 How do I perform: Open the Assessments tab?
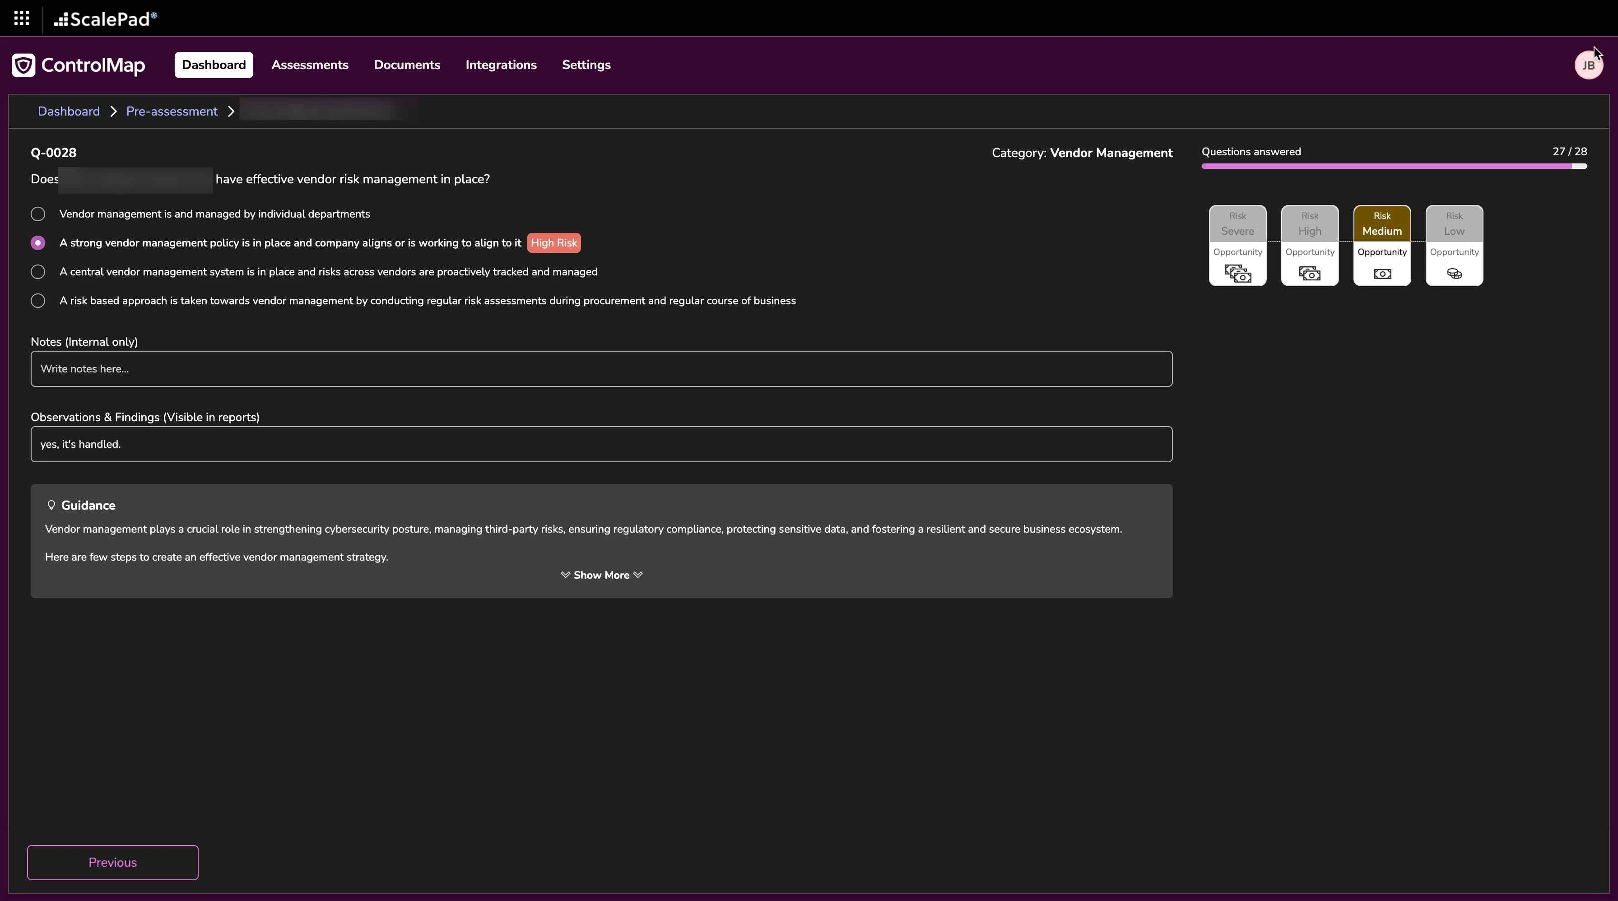(x=310, y=65)
